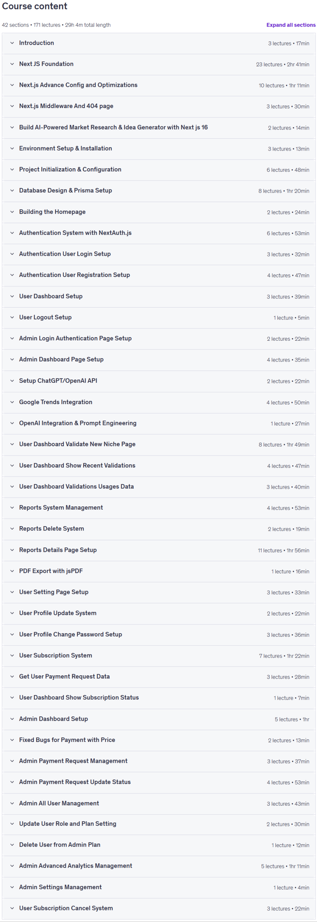This screenshot has height=922, width=317.
Task: Expand Database Design & Prisma Setup section
Action: [158, 191]
